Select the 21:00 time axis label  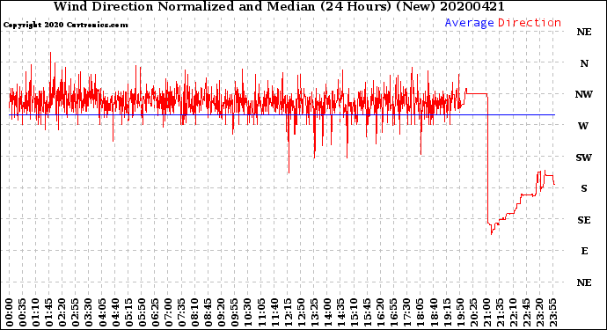coord(486,312)
